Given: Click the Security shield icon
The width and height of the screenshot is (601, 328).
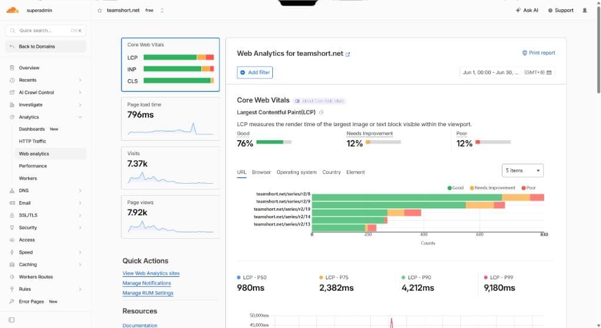Looking at the screenshot, I should (x=12, y=228).
